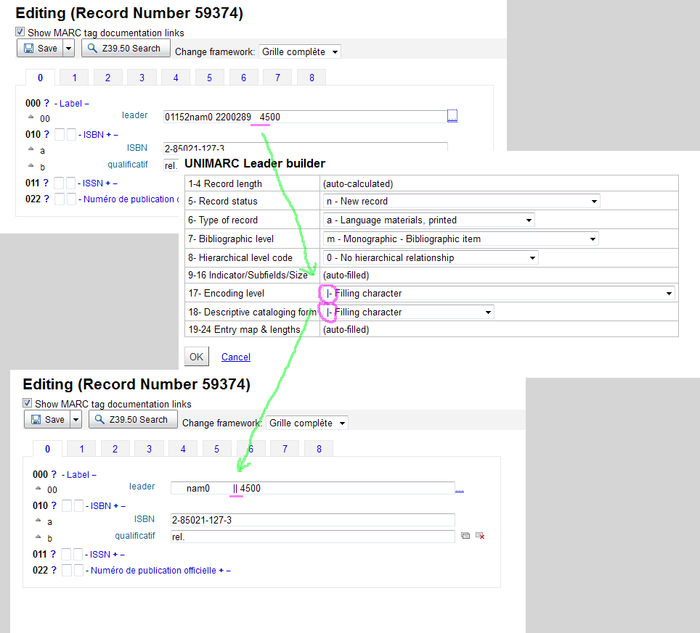Switch to tab 3 in upper editor
Image resolution: width=700 pixels, height=633 pixels.
coord(142,78)
